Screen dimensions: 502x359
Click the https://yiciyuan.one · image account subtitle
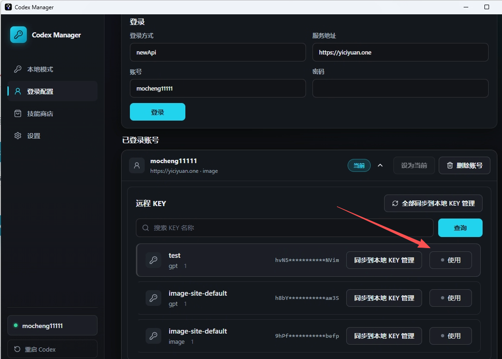point(184,171)
